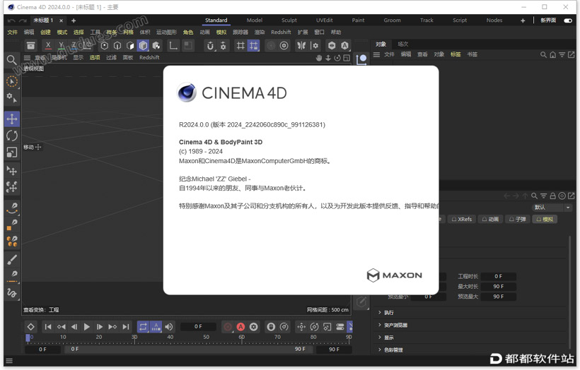Click timeline ruler at frame 50

point(206,337)
